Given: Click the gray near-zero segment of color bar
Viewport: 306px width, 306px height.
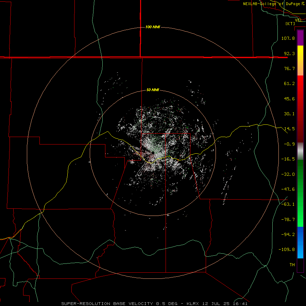Looking at the screenshot, I should pyautogui.click(x=300, y=151).
